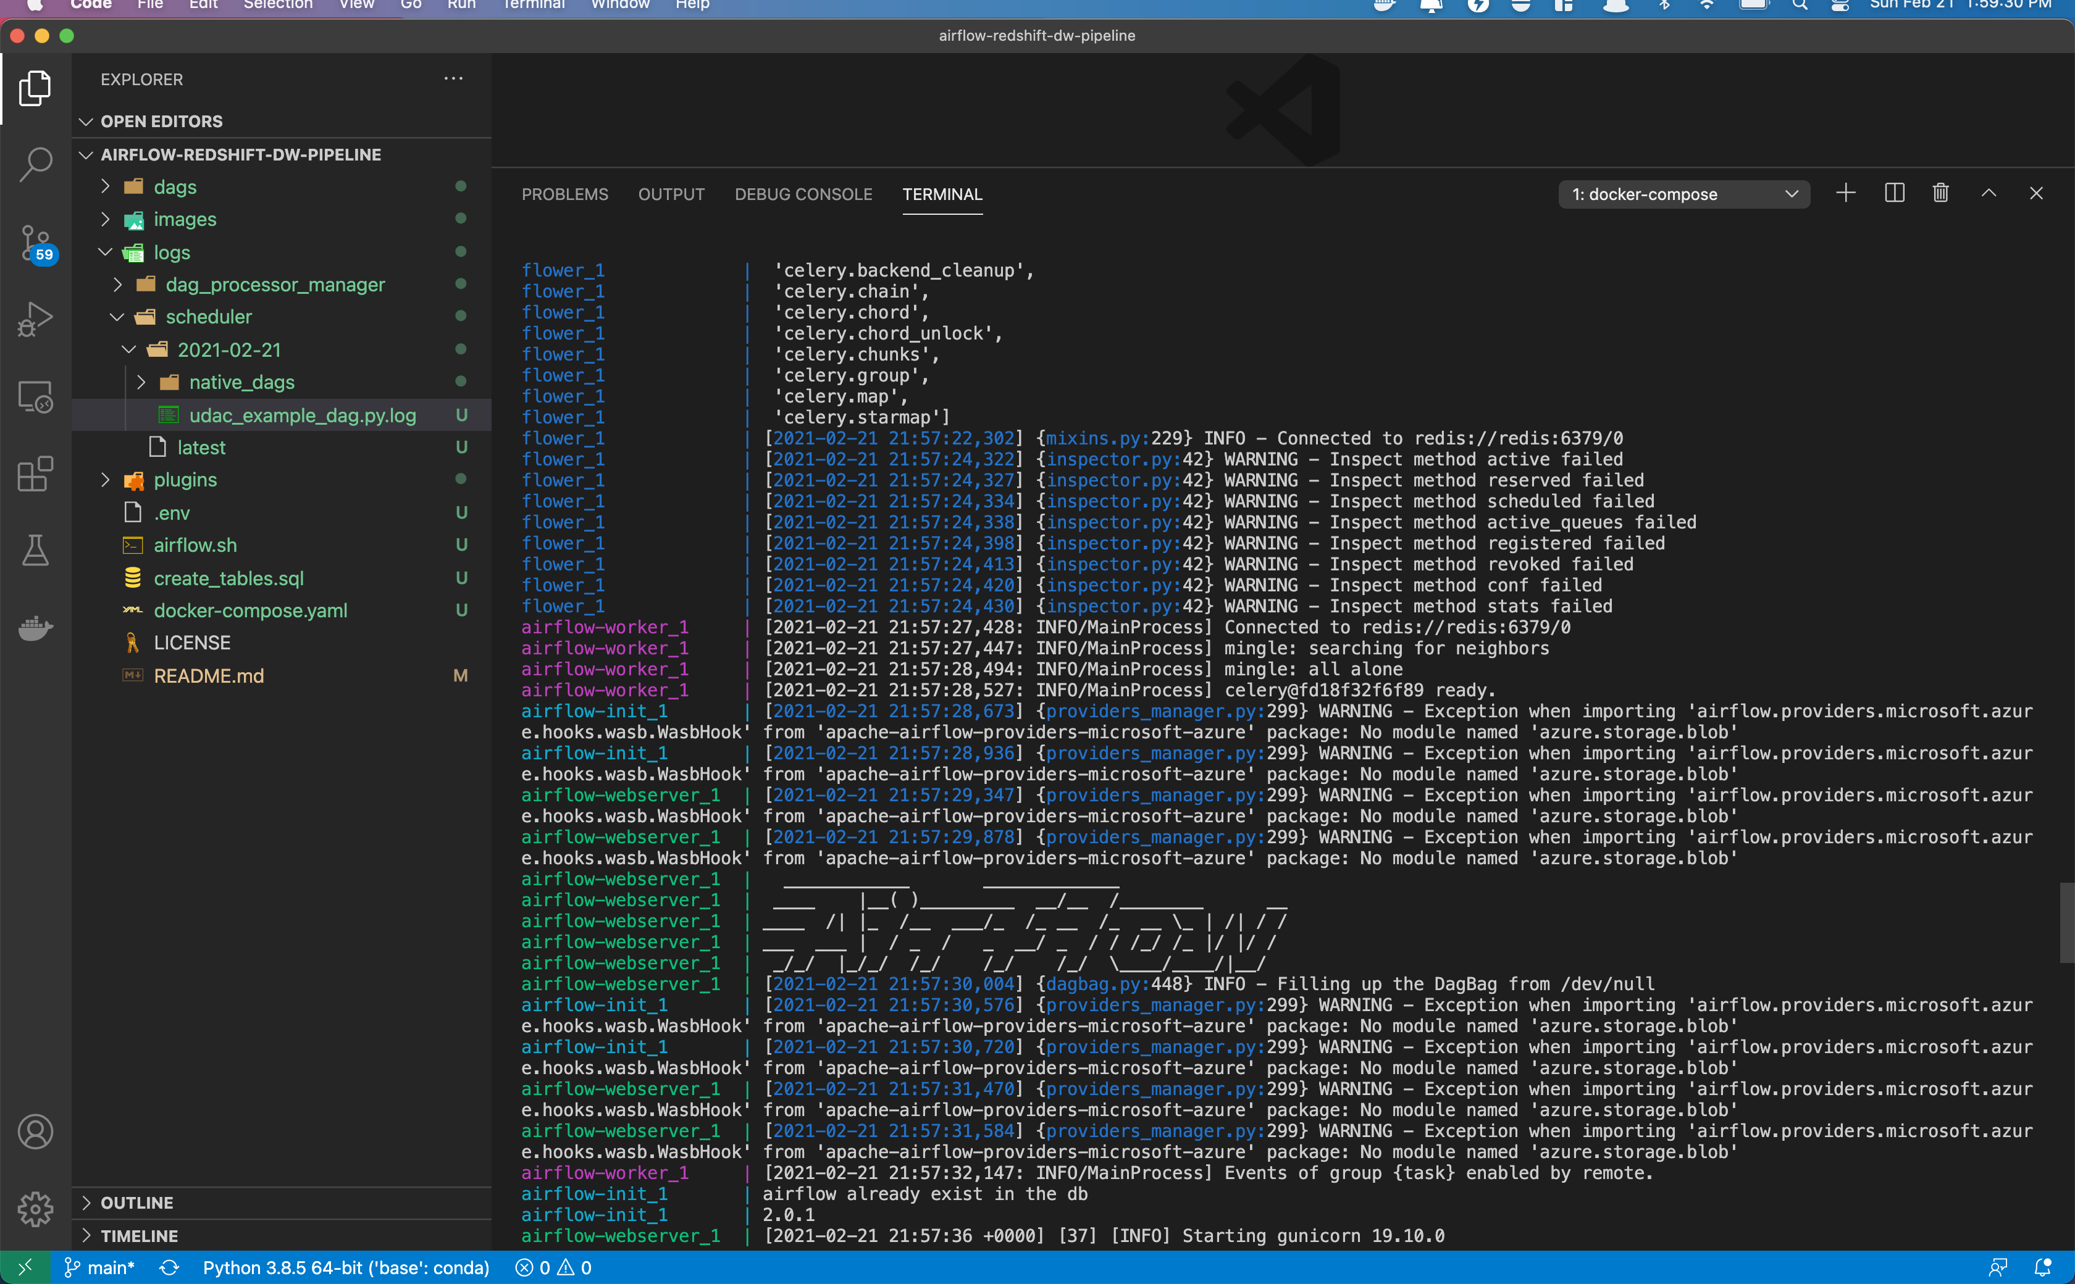Open the Testing flask icon
2075x1284 pixels.
tap(35, 550)
